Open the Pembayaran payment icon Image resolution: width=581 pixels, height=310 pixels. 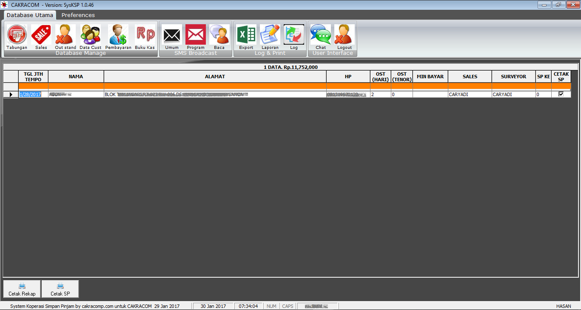click(x=118, y=35)
